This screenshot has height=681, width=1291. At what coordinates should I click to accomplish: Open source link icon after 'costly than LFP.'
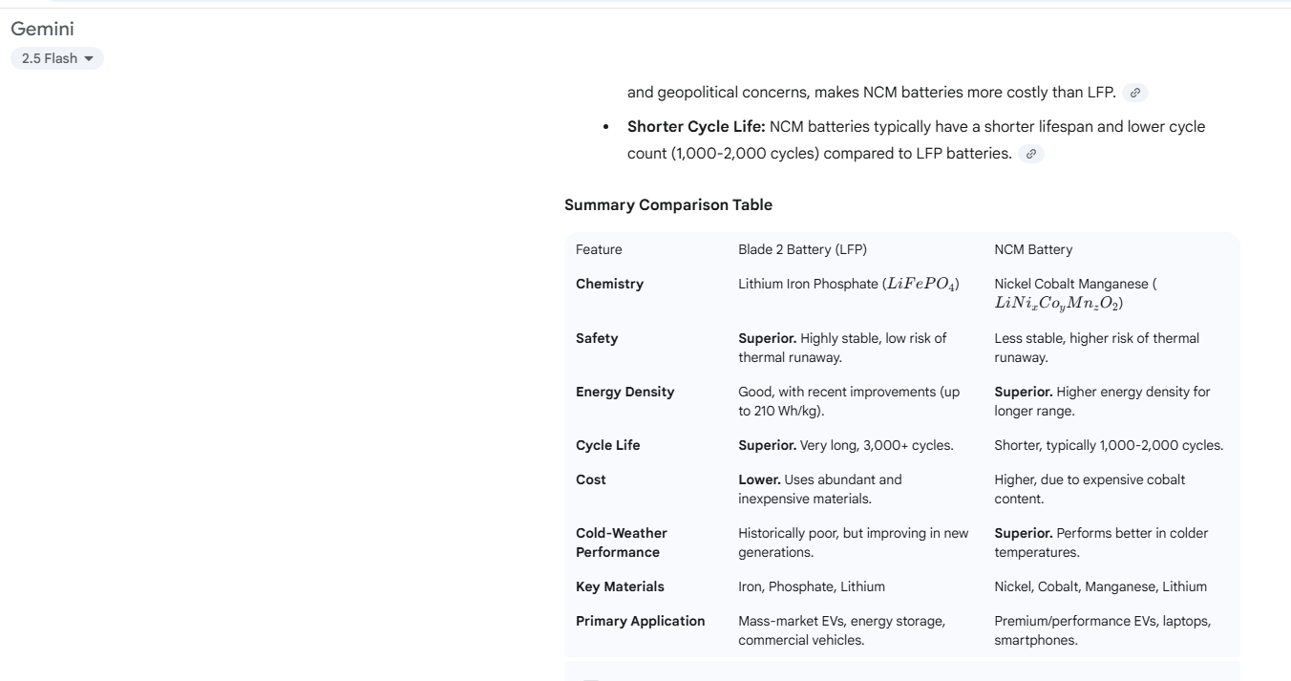[1135, 93]
